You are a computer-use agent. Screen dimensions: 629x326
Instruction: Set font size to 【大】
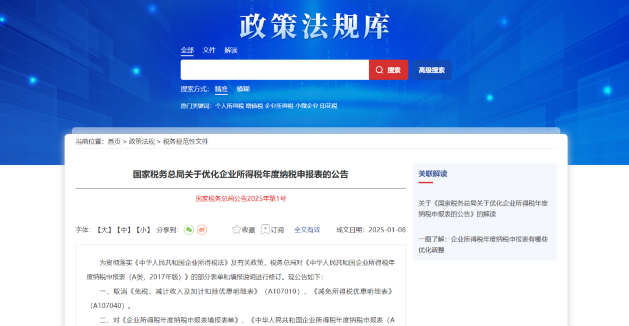coord(104,230)
